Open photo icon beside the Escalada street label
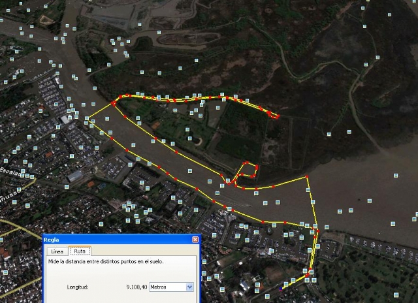This screenshot has width=418, height=303. pyautogui.click(x=23, y=171)
